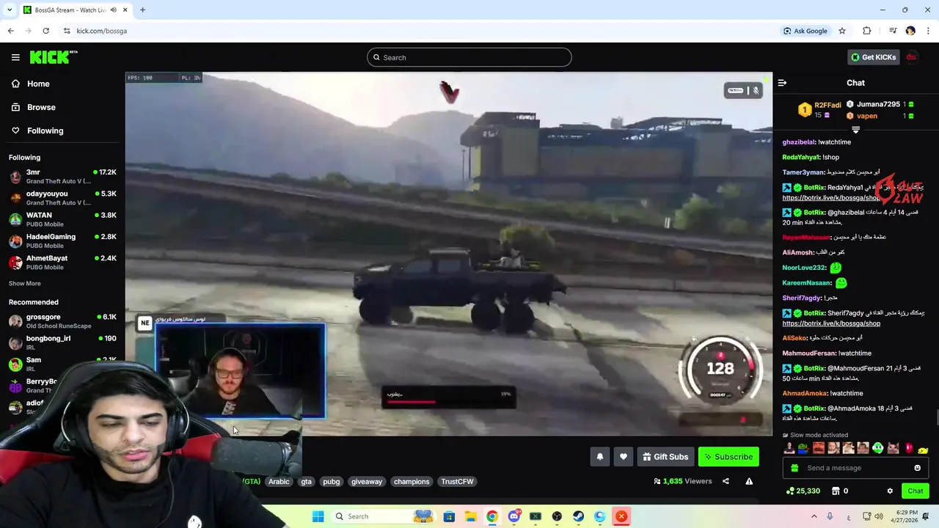Viewport: 939px width, 528px height.
Task: Reload the page
Action: 45,31
